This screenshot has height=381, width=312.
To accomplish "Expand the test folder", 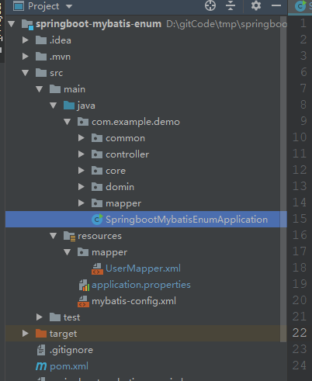I will [x=40, y=317].
